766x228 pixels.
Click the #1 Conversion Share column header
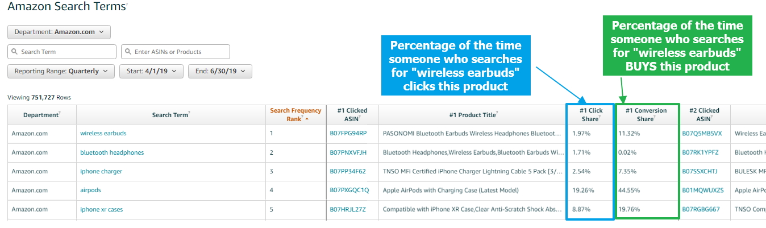point(647,115)
